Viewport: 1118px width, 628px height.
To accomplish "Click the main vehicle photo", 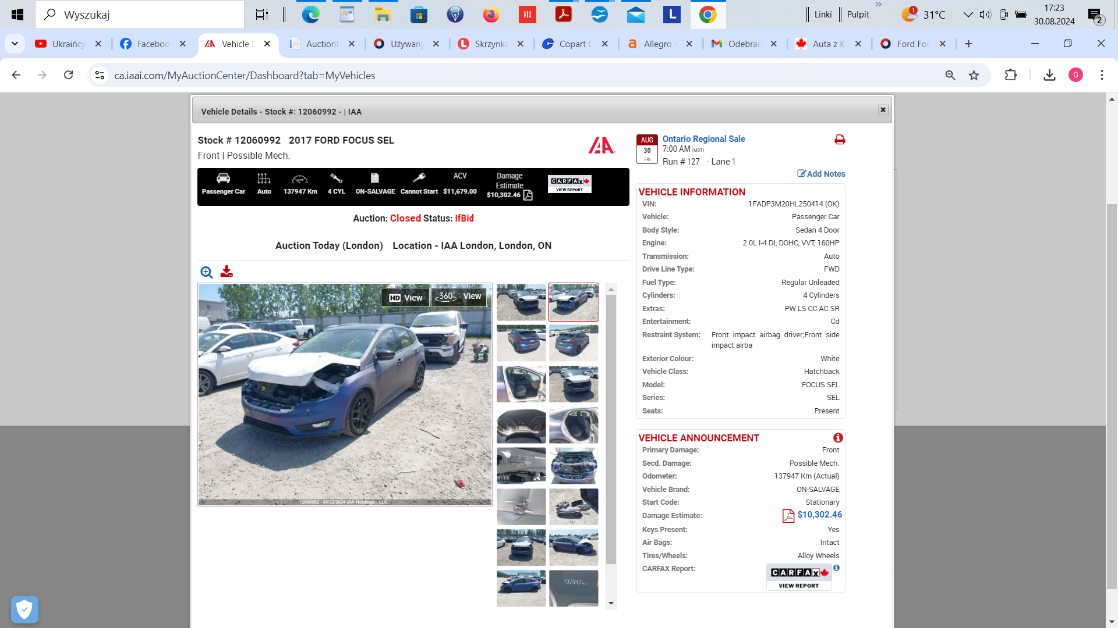I will (x=345, y=394).
